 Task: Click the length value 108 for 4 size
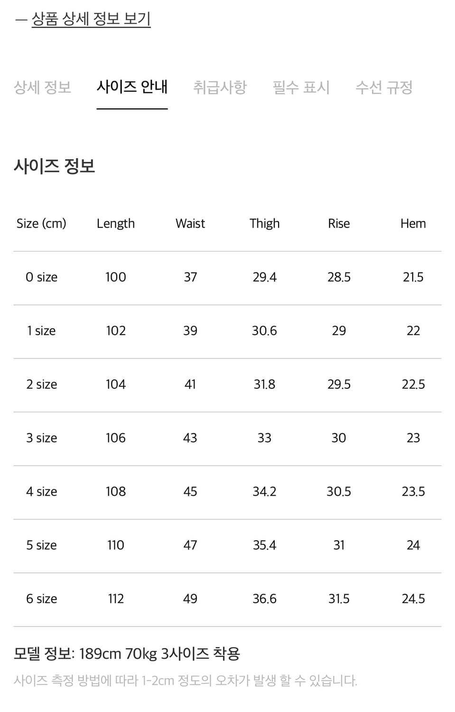tap(115, 491)
